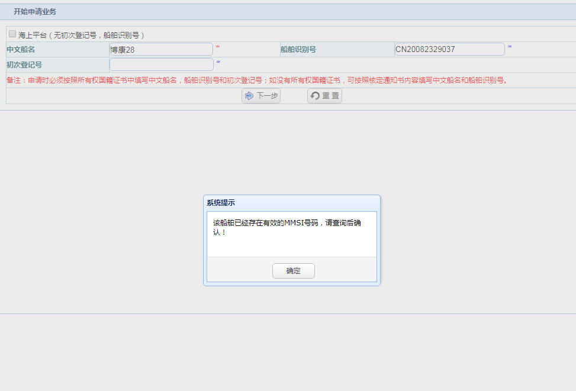
Task: Select the 初次登记号 field label
Action: click(24, 64)
